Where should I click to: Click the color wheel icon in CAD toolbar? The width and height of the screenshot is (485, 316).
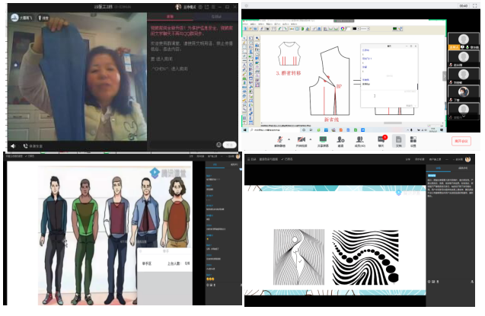click(343, 29)
